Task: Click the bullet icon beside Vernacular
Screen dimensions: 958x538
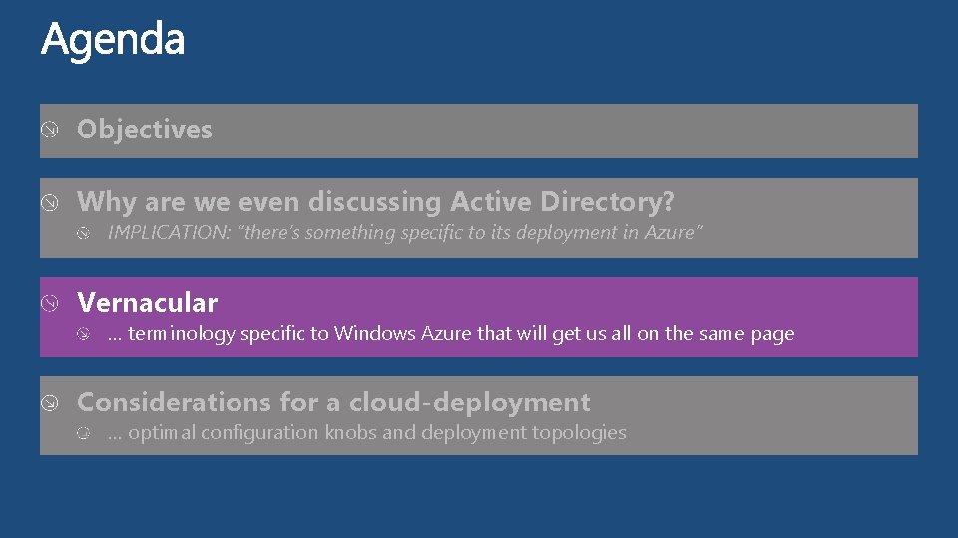Action: 49,302
